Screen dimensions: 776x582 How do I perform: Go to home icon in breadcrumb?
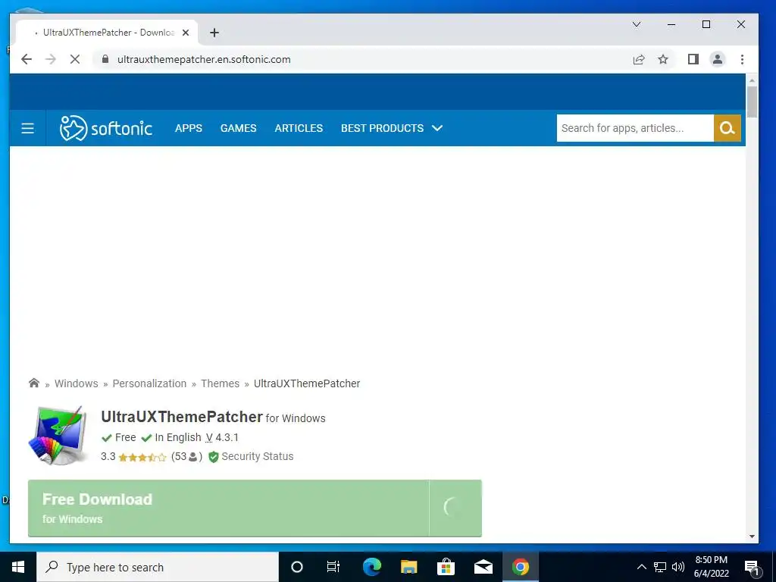(x=33, y=383)
